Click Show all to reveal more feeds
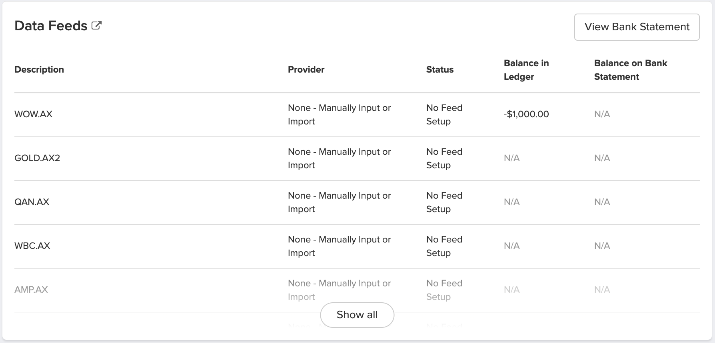 (x=357, y=315)
